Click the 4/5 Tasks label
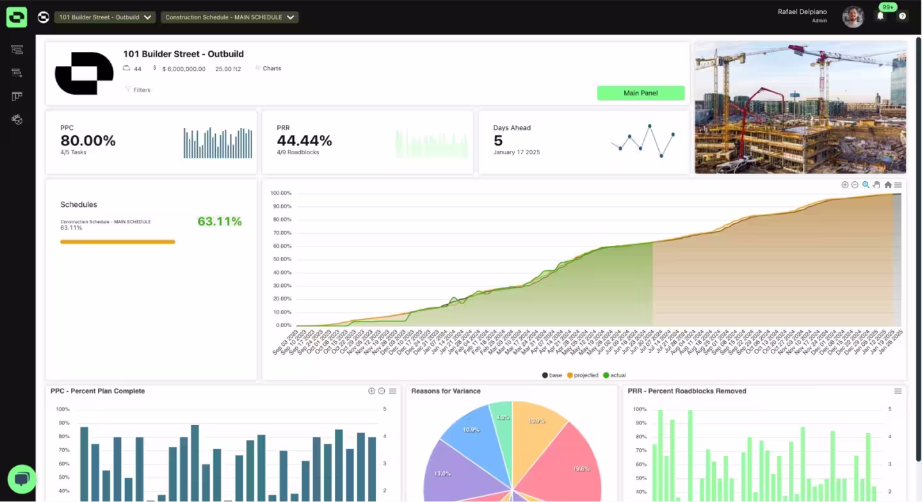 tap(73, 152)
